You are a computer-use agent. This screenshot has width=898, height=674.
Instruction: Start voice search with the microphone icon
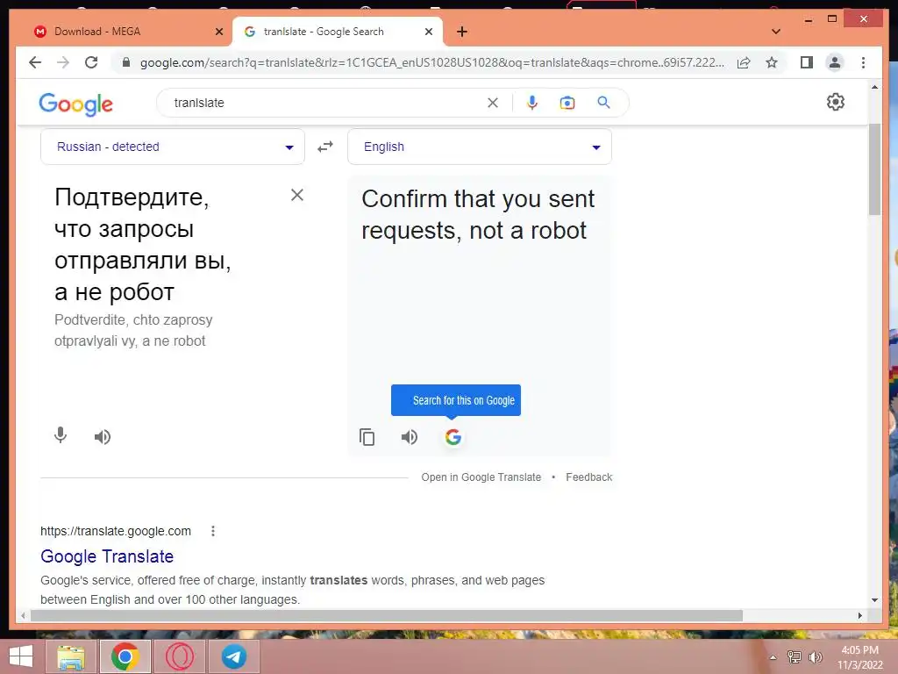point(532,103)
